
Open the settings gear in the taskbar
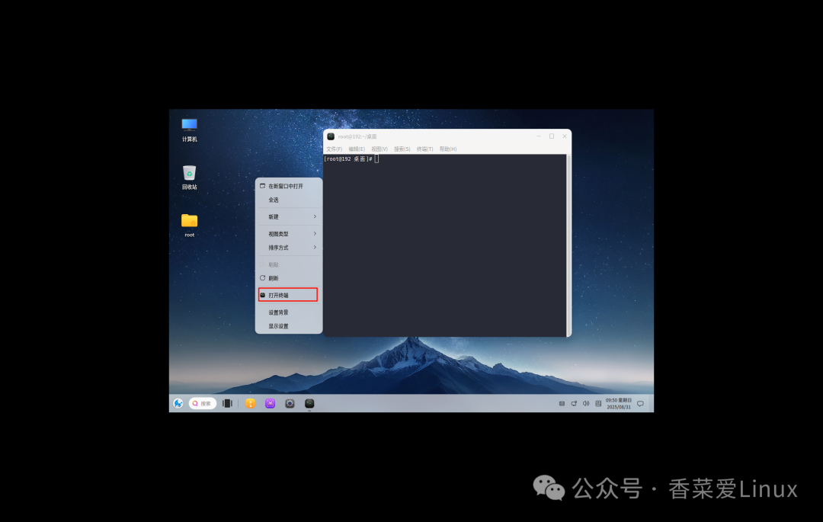(290, 403)
